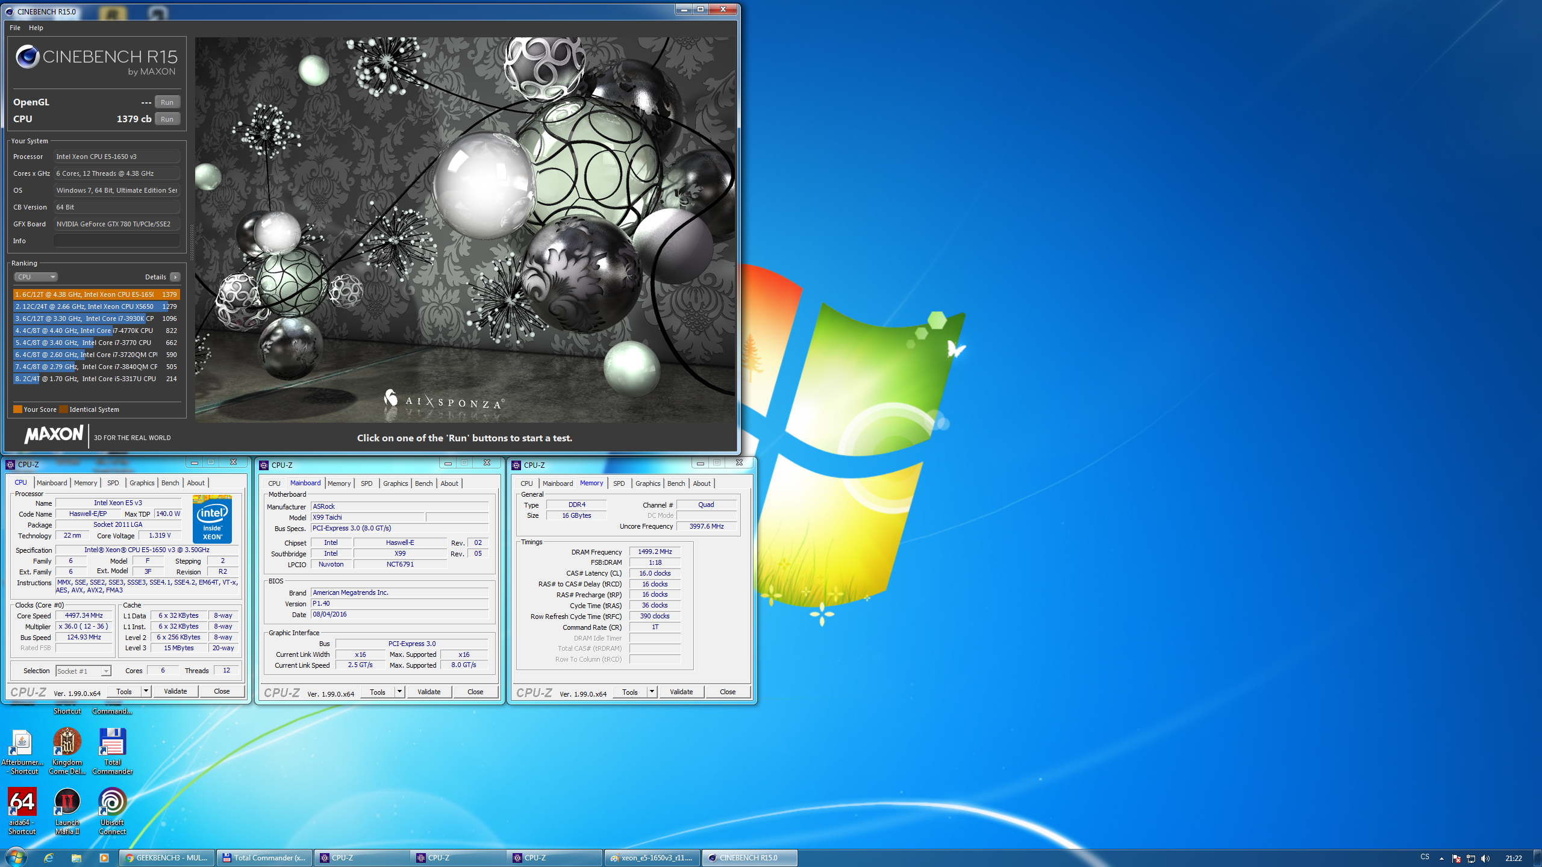Open About tab in right CPU-Z window

(702, 483)
